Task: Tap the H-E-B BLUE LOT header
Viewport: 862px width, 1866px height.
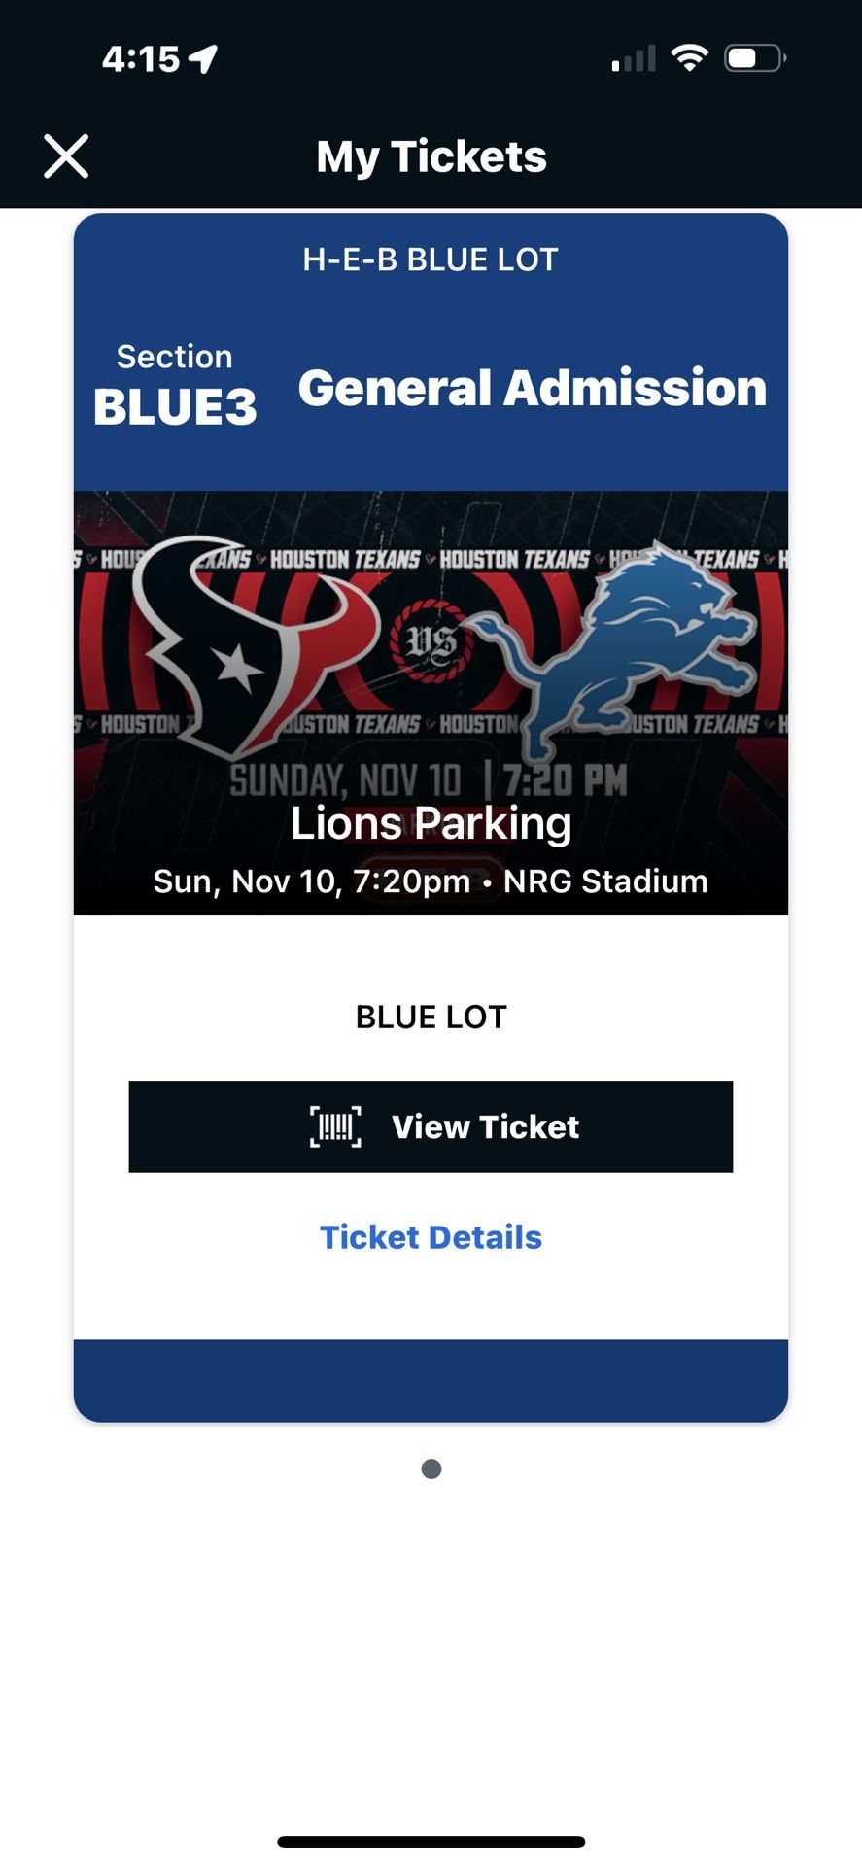Action: pos(431,259)
